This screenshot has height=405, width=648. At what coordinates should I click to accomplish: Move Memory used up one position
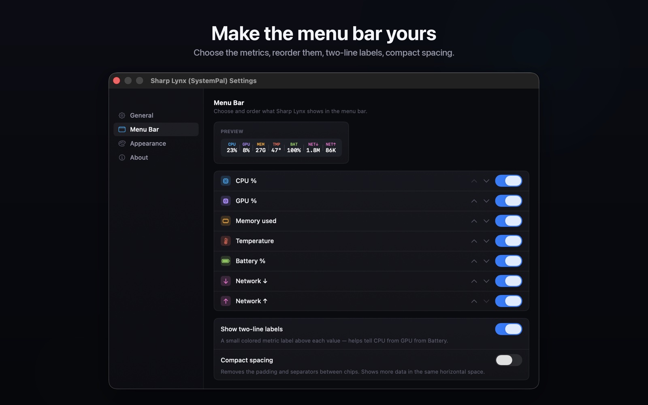point(474,221)
